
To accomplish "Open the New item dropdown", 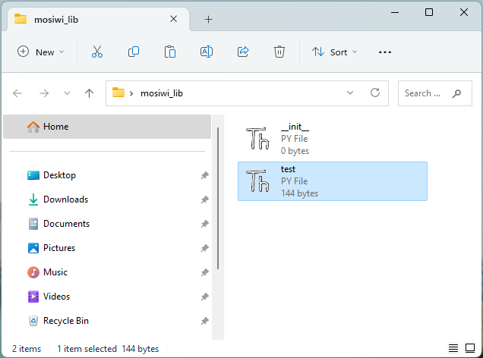I will 41,52.
